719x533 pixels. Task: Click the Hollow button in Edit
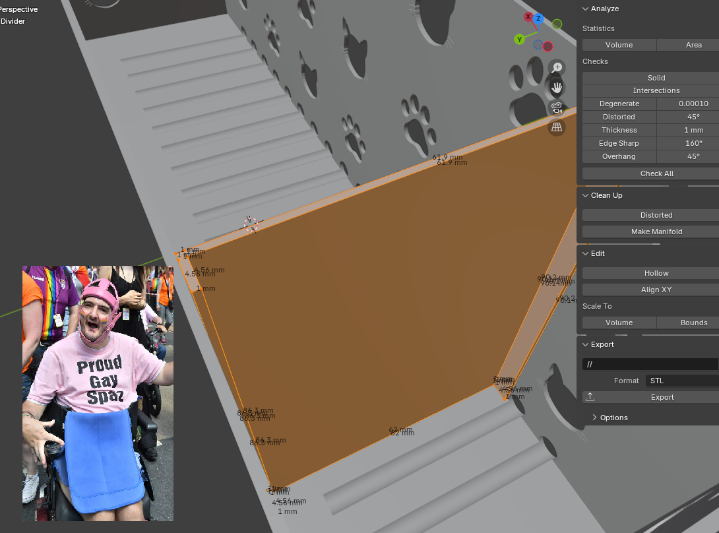(x=656, y=273)
